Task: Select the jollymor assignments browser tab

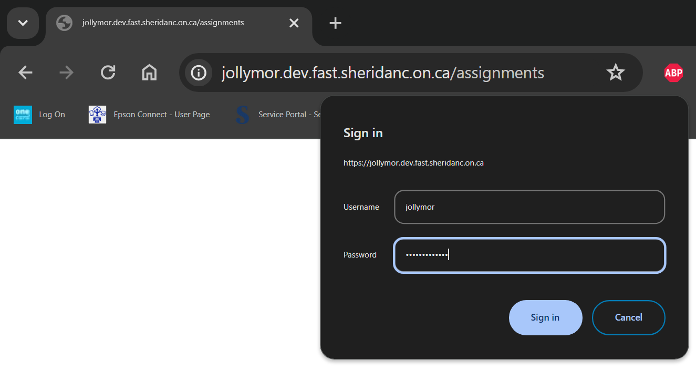Action: (x=163, y=23)
